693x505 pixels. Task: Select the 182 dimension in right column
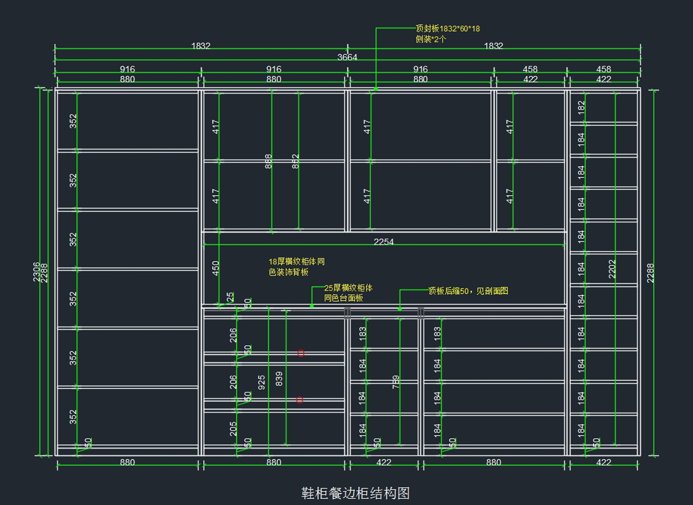(x=582, y=107)
